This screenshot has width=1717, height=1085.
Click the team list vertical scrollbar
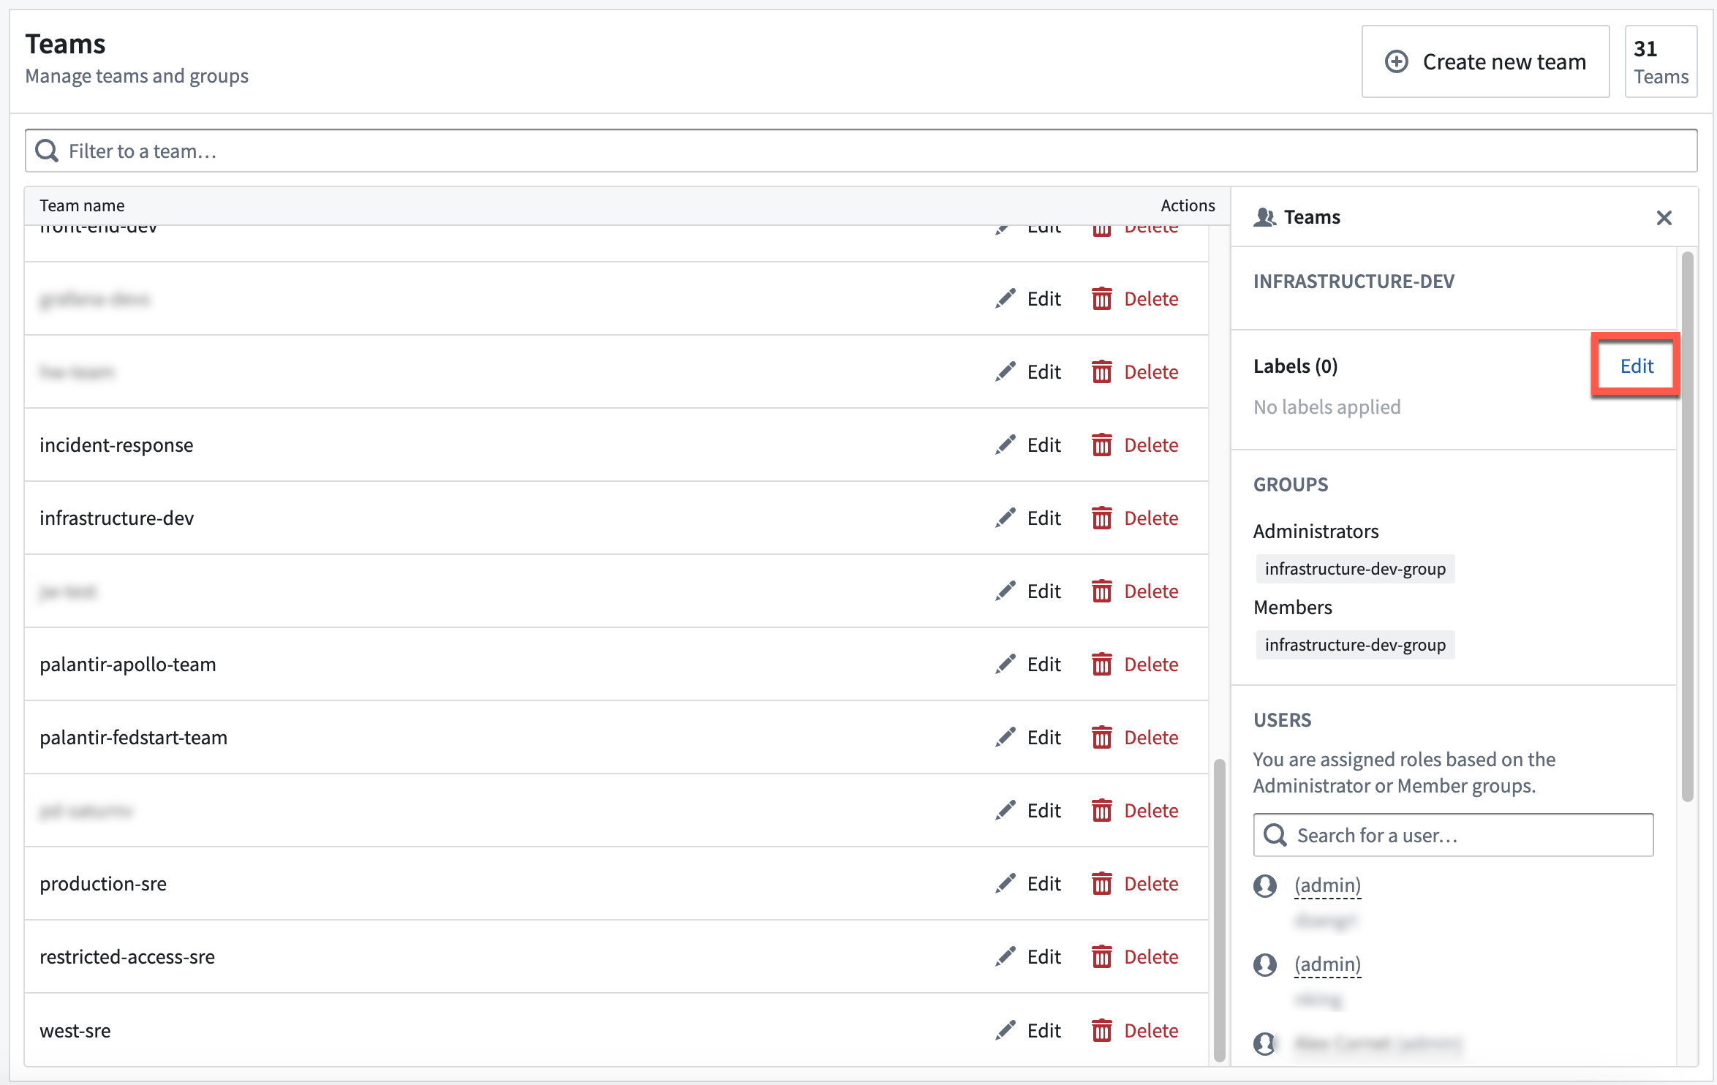click(1219, 910)
